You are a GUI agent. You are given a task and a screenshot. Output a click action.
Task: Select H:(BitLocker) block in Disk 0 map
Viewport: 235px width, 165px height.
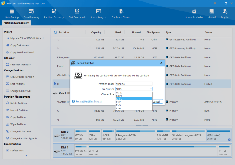[x=219, y=135]
